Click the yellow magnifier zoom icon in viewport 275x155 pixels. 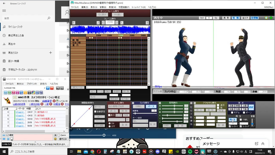pyautogui.click(x=266, y=18)
